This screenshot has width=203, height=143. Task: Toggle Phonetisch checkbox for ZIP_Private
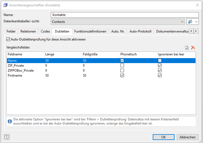[x=122, y=66]
